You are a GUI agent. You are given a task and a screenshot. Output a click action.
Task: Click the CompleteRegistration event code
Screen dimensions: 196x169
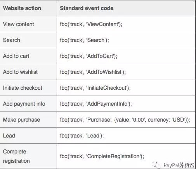pos(102,156)
